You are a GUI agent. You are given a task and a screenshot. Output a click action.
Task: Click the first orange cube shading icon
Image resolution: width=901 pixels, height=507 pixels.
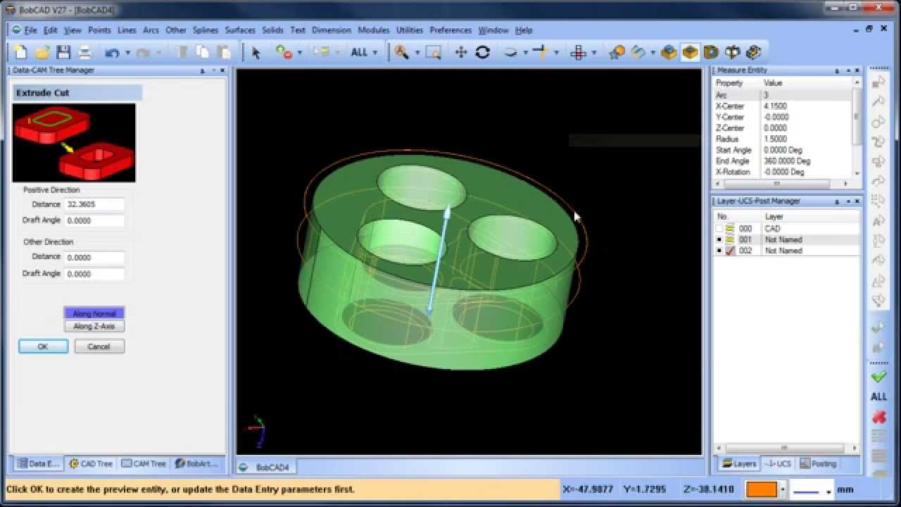pyautogui.click(x=669, y=52)
